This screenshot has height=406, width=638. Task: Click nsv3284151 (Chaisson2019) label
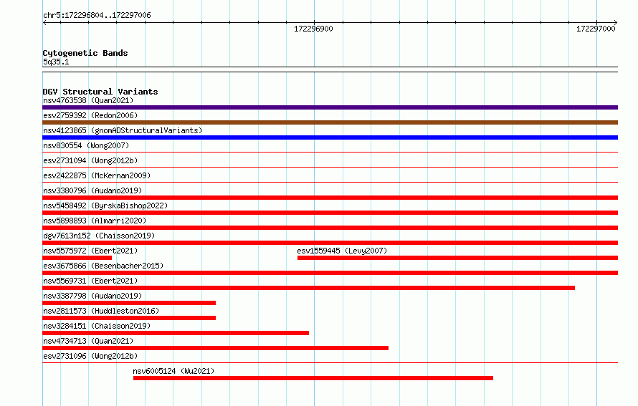(97, 326)
